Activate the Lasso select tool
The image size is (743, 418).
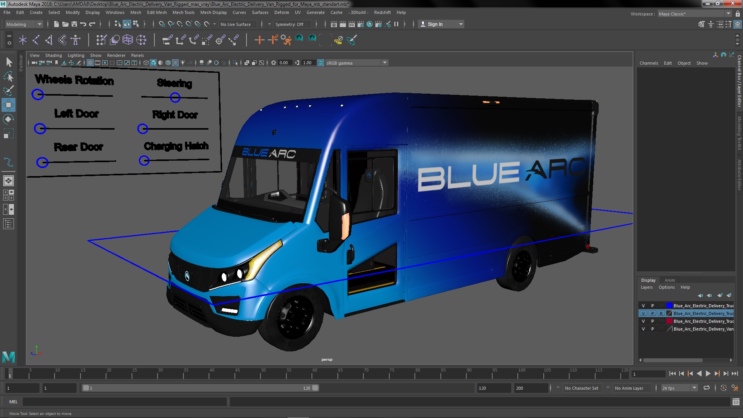[9, 76]
